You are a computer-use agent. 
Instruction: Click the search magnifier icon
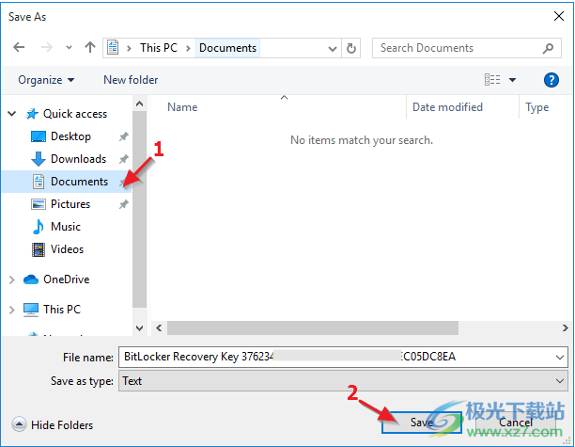coord(549,48)
